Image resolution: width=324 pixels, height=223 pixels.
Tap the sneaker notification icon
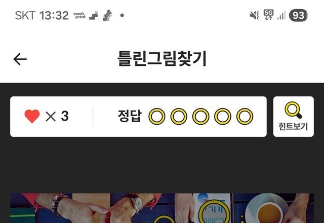pos(107,16)
